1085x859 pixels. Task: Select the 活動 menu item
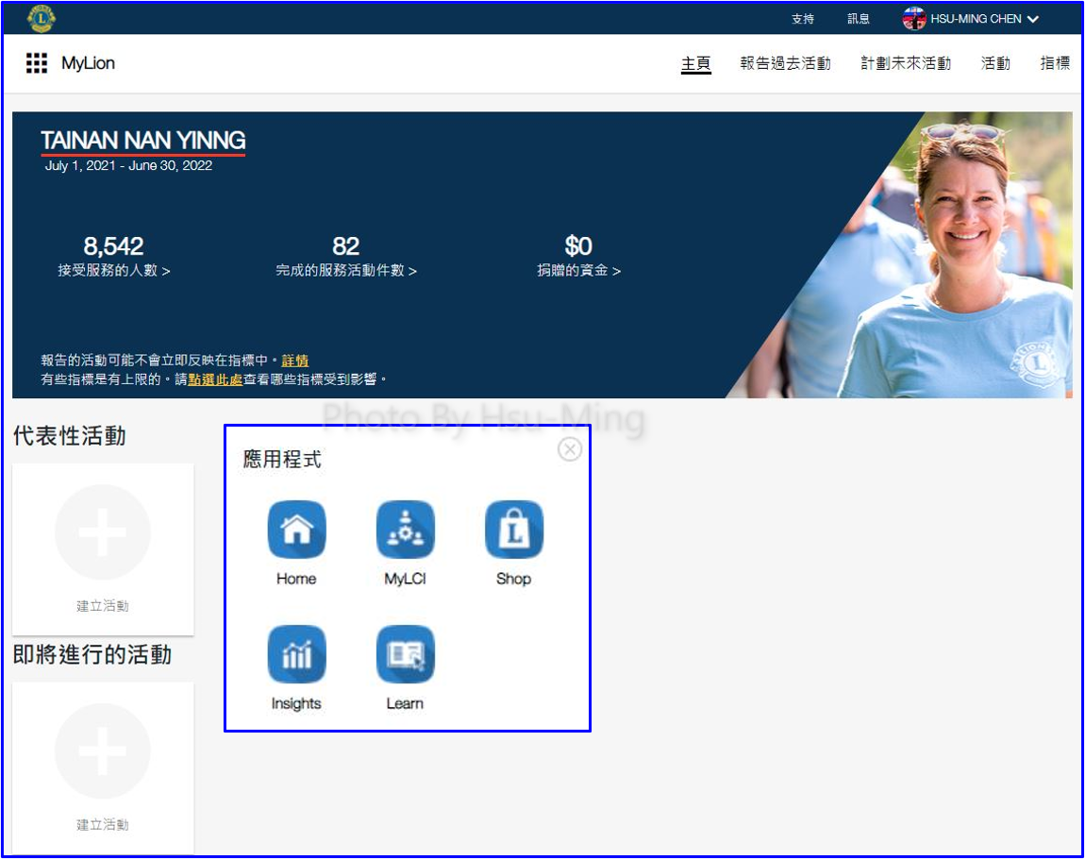[x=995, y=63]
